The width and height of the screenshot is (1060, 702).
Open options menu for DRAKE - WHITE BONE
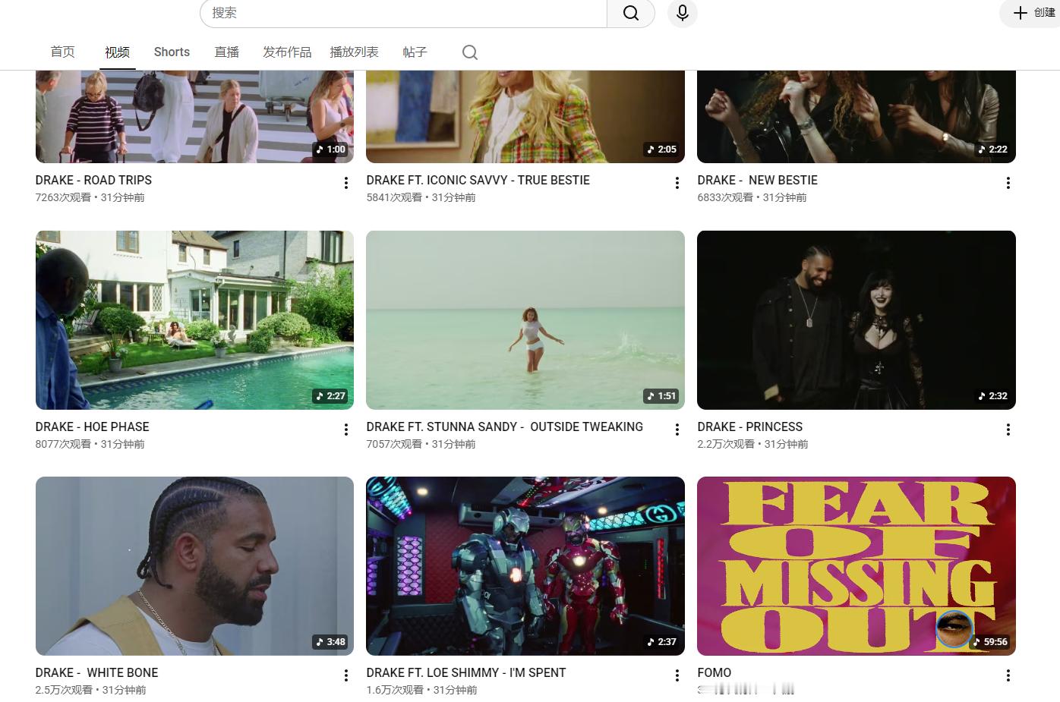point(345,675)
